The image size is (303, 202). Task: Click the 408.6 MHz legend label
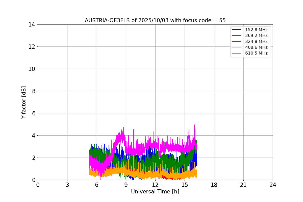256,47
